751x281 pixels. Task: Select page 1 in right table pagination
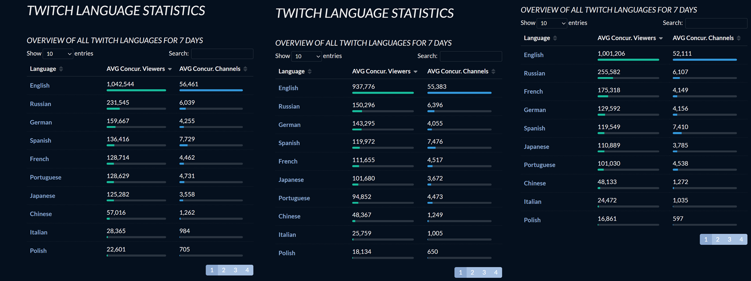pos(706,239)
